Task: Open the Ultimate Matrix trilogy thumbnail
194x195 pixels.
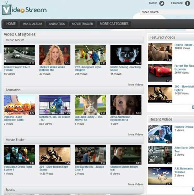Action: [126, 155]
